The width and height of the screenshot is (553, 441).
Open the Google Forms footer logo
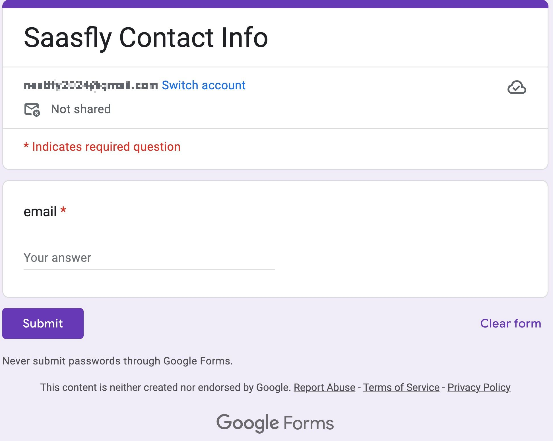tap(275, 423)
